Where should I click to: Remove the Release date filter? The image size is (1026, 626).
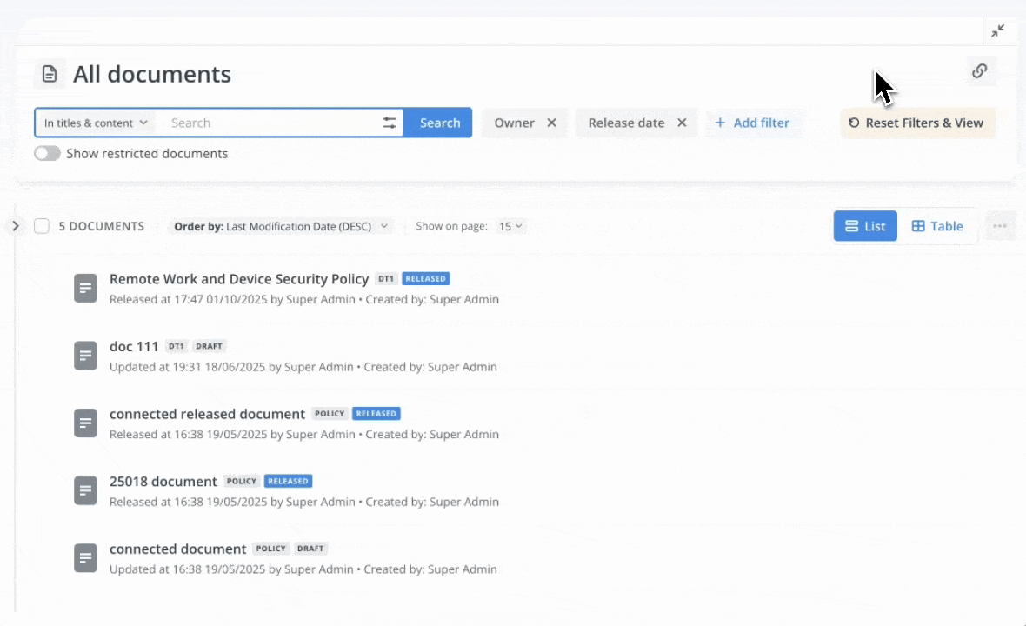pyautogui.click(x=682, y=123)
